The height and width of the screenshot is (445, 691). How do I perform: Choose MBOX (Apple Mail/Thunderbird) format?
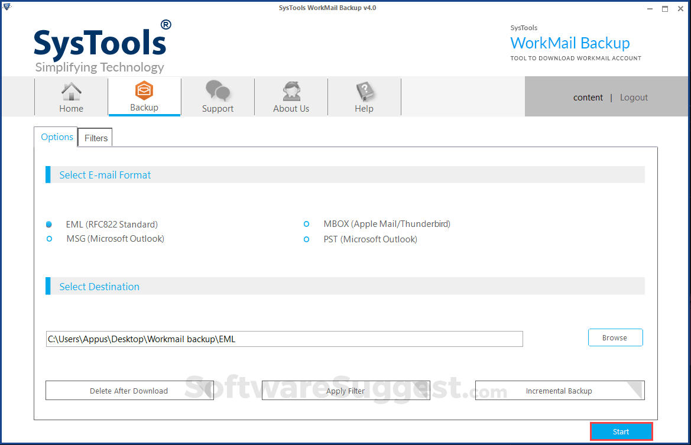click(306, 224)
